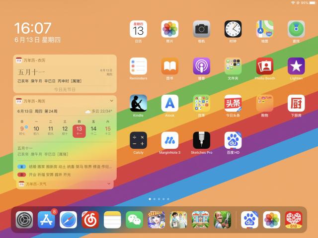Open the purple star Lighten app
318x238 pixels.
pos(296,66)
